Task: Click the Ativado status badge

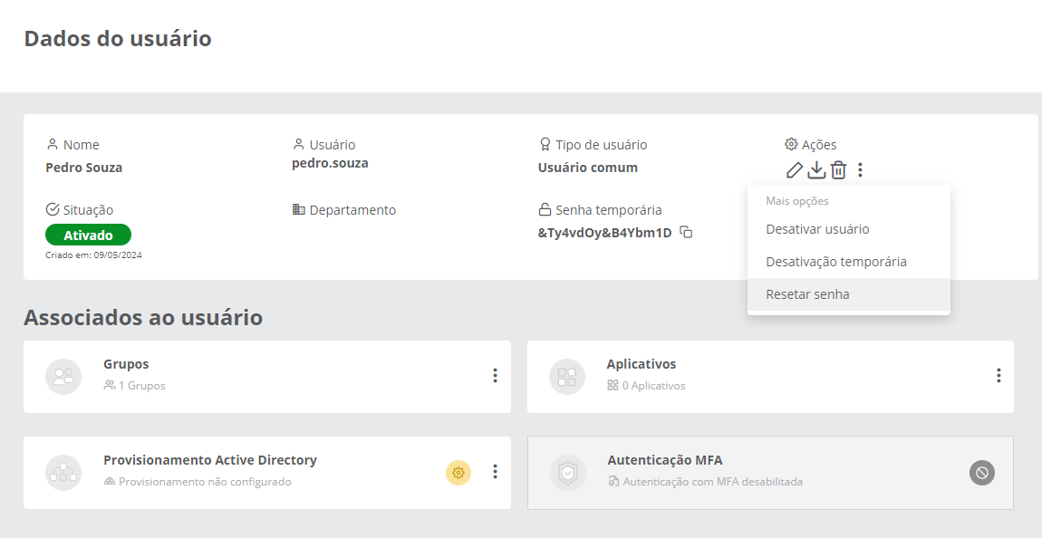Action: 88,235
